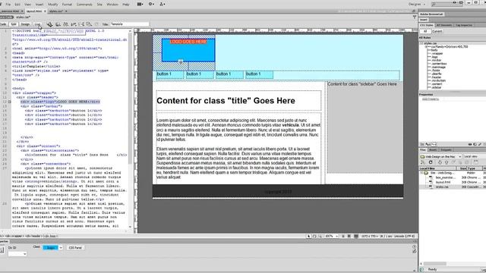Image resolution: width=486 pixels, height=273 pixels.
Task: Click the styles.css related file button
Action: 24,17
